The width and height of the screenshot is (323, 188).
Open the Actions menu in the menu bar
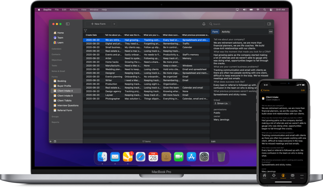pyautogui.click(x=74, y=10)
